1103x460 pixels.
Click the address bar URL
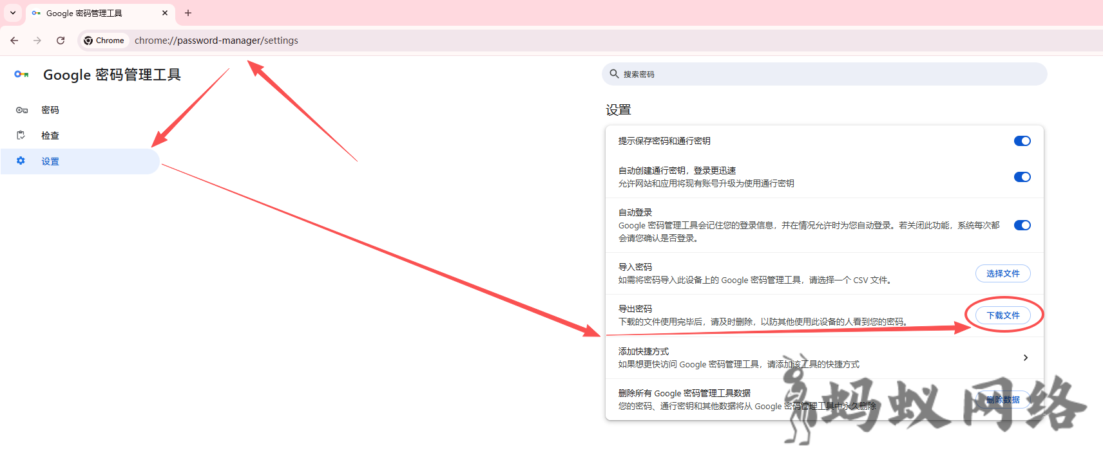(x=216, y=41)
